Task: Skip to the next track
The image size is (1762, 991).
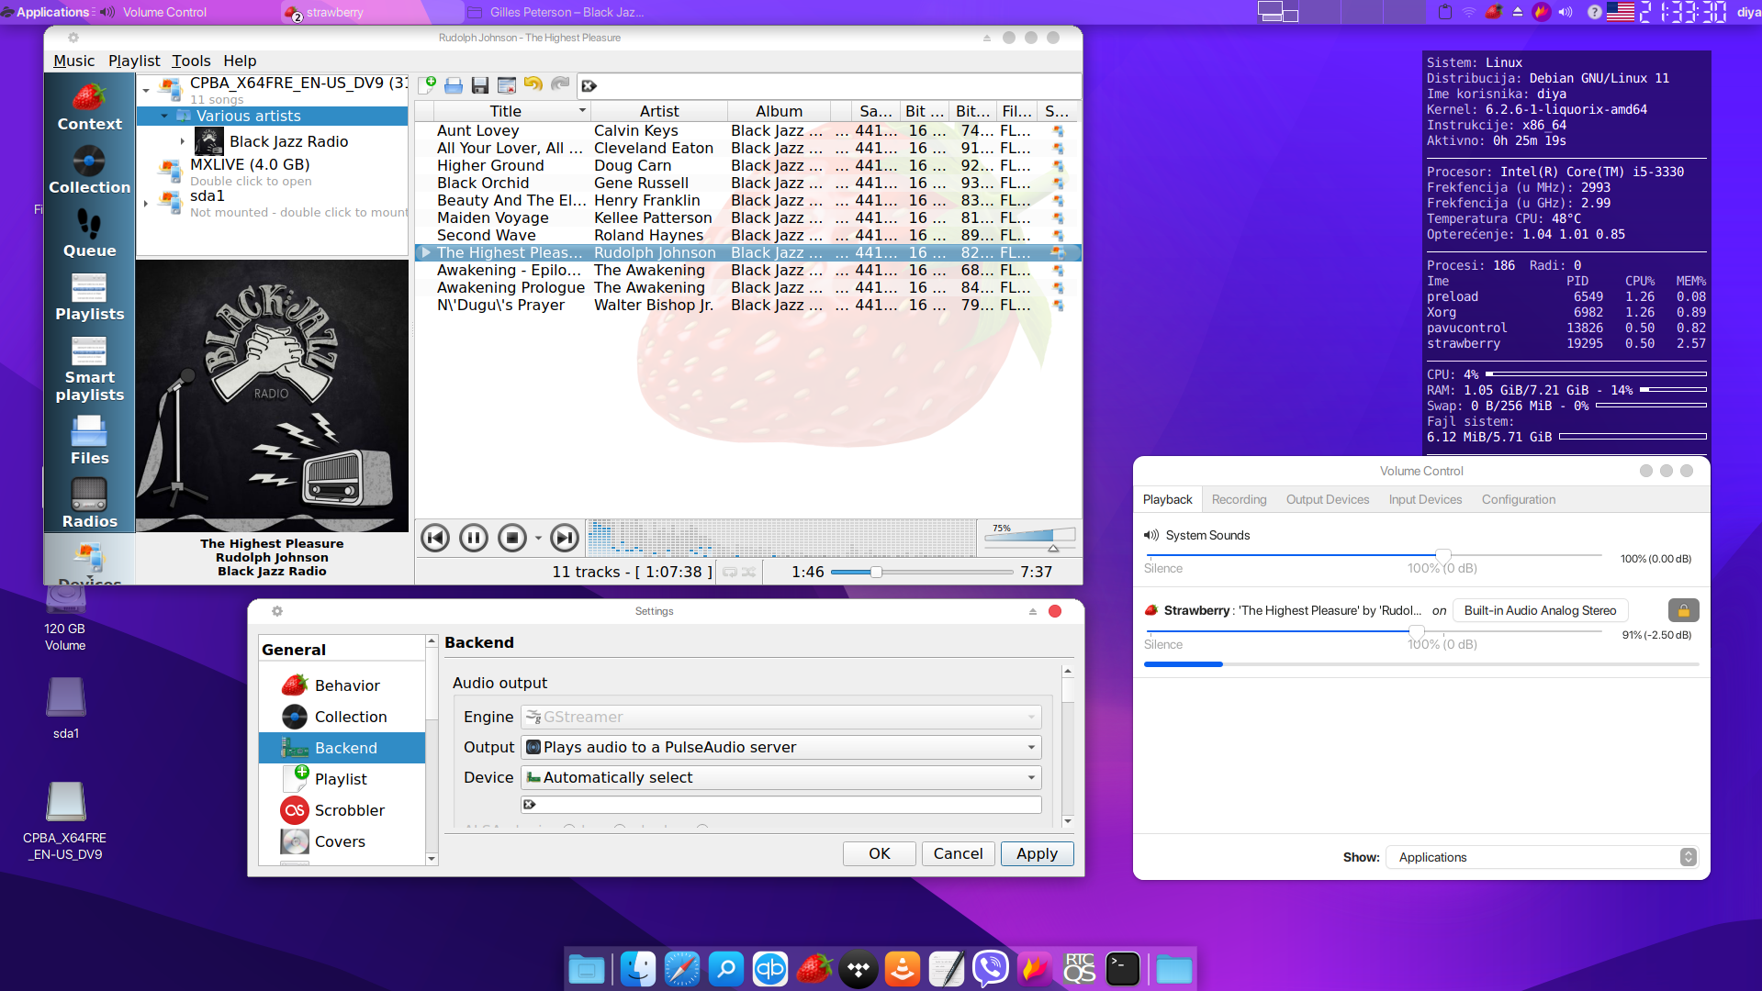Action: (x=565, y=538)
